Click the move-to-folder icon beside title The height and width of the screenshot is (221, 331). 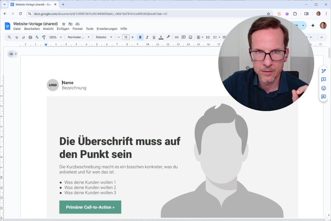[70, 24]
